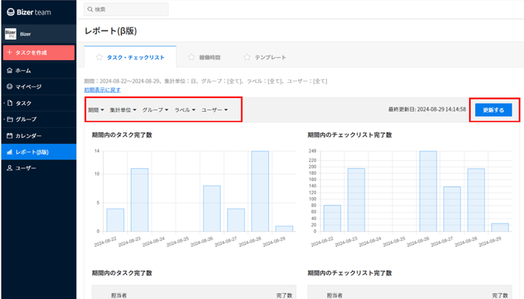Image resolution: width=524 pixels, height=299 pixels.
Task: Click the 2024-08-28 bar in task chart
Action: coord(260,191)
